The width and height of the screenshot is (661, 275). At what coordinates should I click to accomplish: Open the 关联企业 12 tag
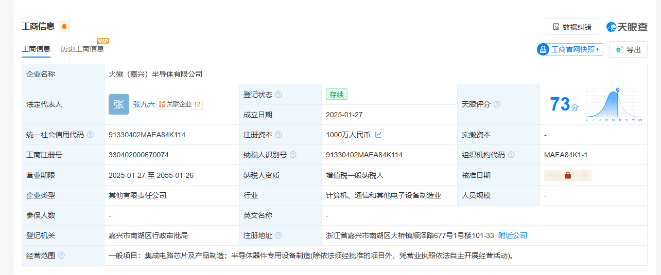[x=180, y=104]
